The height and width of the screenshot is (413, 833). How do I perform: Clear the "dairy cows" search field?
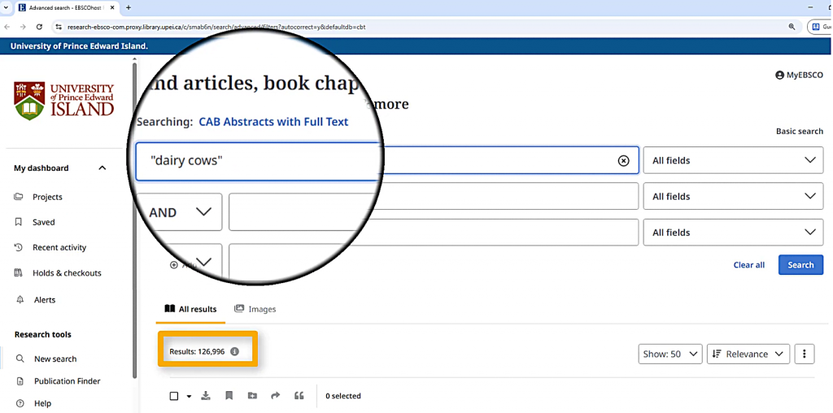[x=623, y=161]
